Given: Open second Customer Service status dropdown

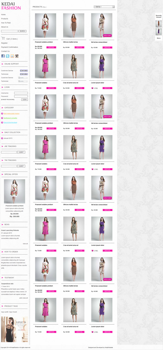Looking at the screenshot, I should (x=23, y=78).
